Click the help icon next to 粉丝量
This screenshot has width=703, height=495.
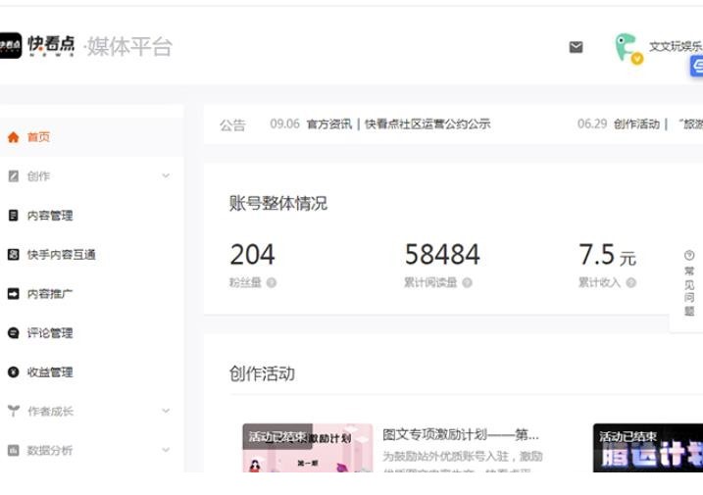(x=272, y=282)
